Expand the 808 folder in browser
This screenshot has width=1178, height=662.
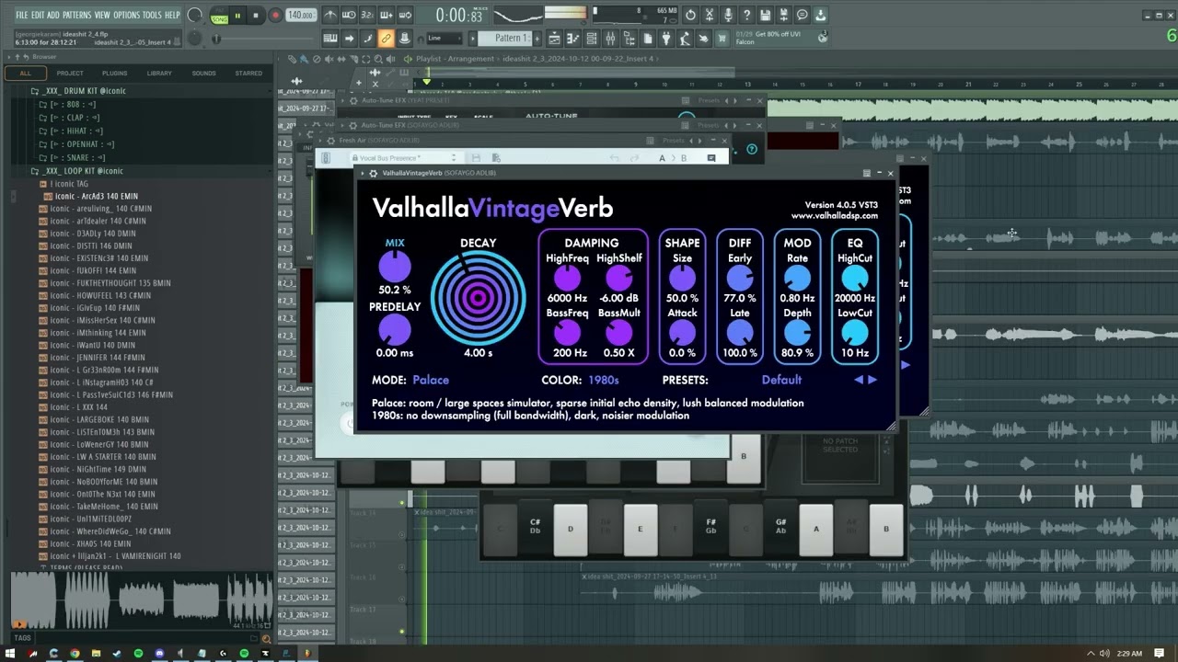[x=67, y=105]
